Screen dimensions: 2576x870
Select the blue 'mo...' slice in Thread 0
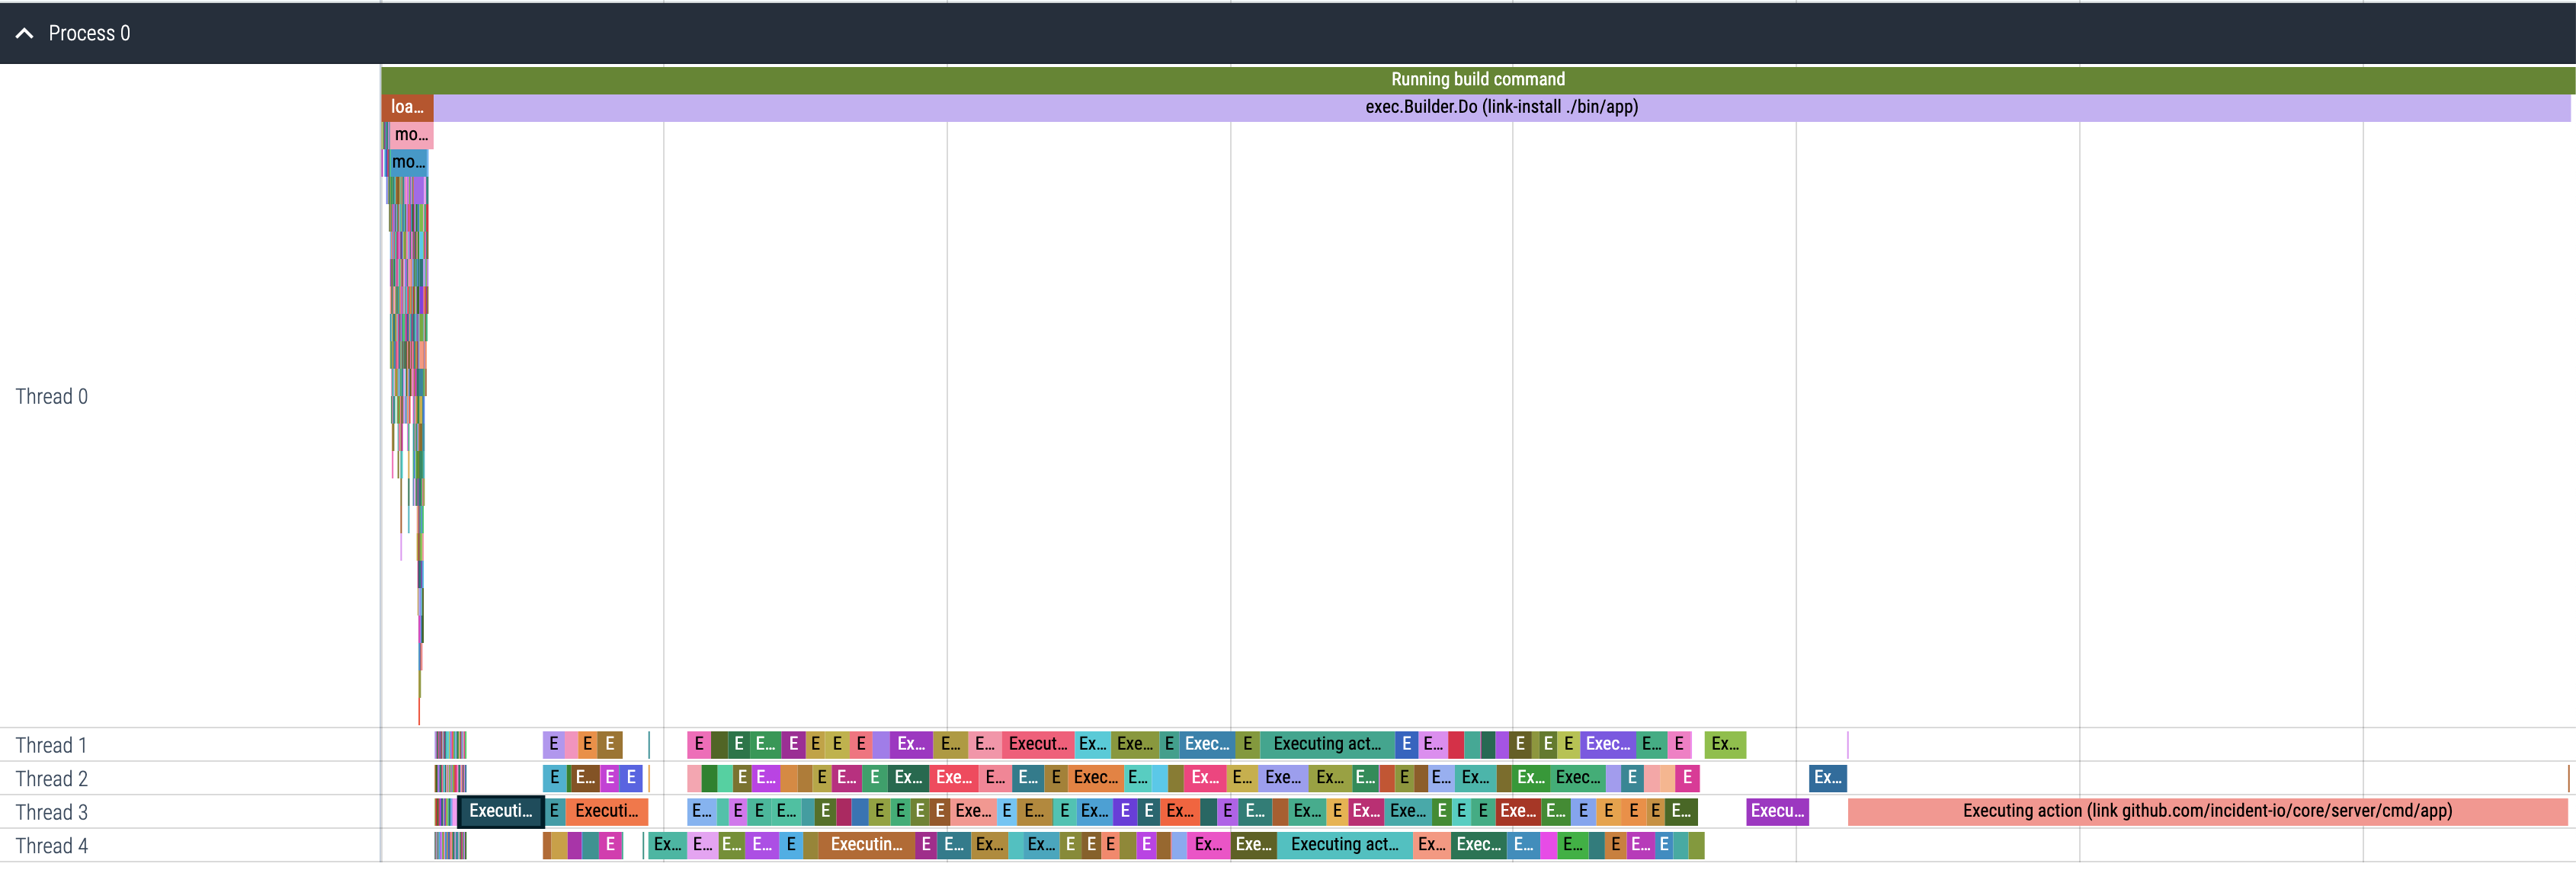(408, 162)
